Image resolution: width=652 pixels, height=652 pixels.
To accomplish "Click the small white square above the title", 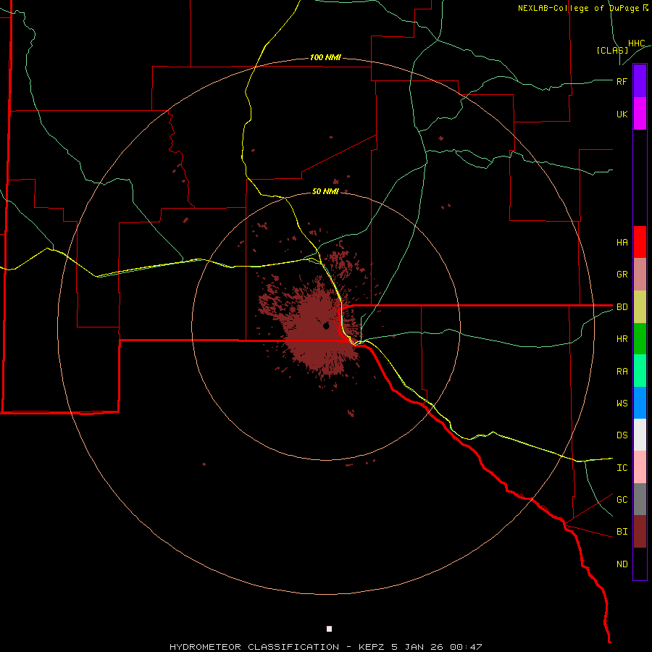I will point(329,629).
